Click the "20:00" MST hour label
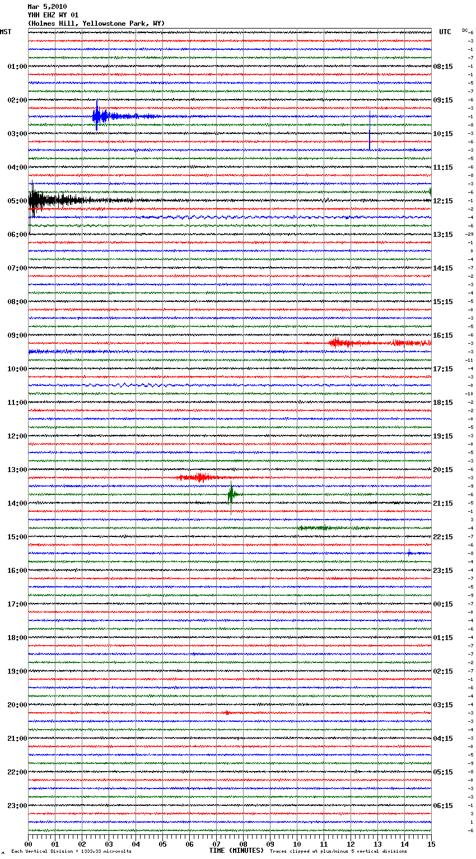This screenshot has width=476, height=859. pyautogui.click(x=17, y=705)
